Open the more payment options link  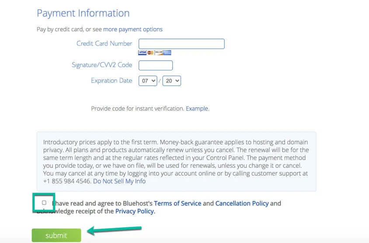coord(133,29)
